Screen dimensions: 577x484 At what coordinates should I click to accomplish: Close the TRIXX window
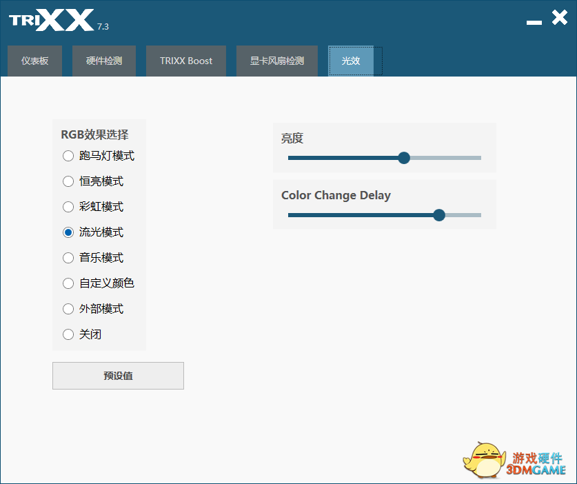coord(560,17)
